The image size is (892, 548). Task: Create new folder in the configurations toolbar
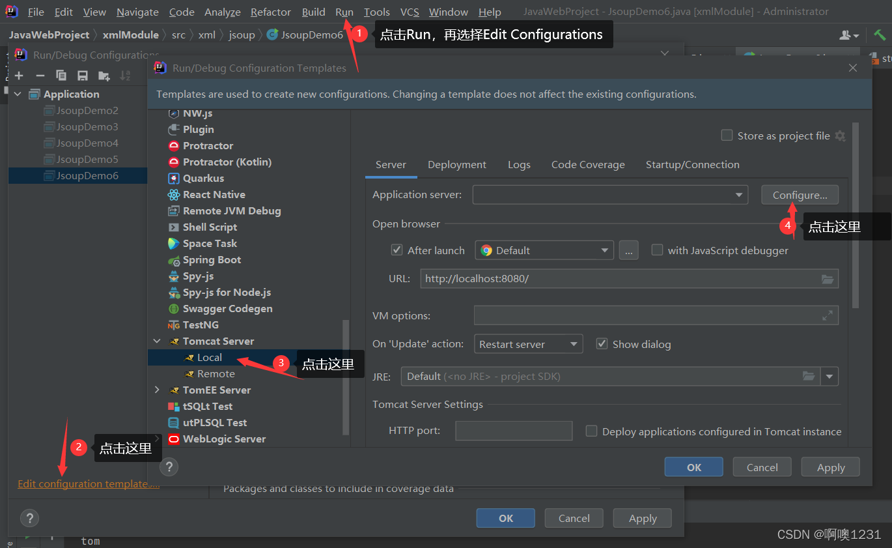pos(104,76)
